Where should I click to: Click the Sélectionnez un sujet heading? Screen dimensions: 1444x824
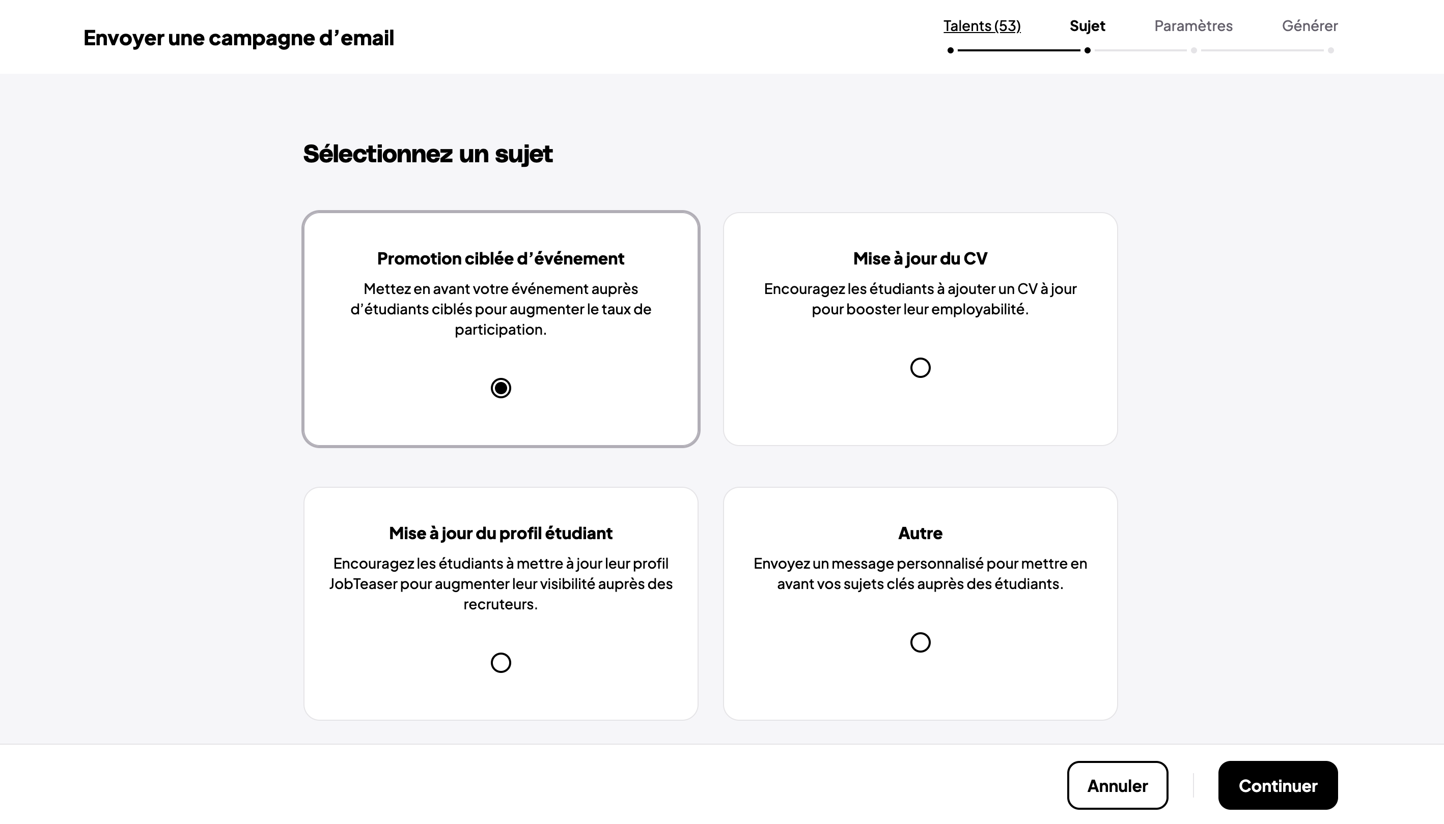click(x=428, y=154)
